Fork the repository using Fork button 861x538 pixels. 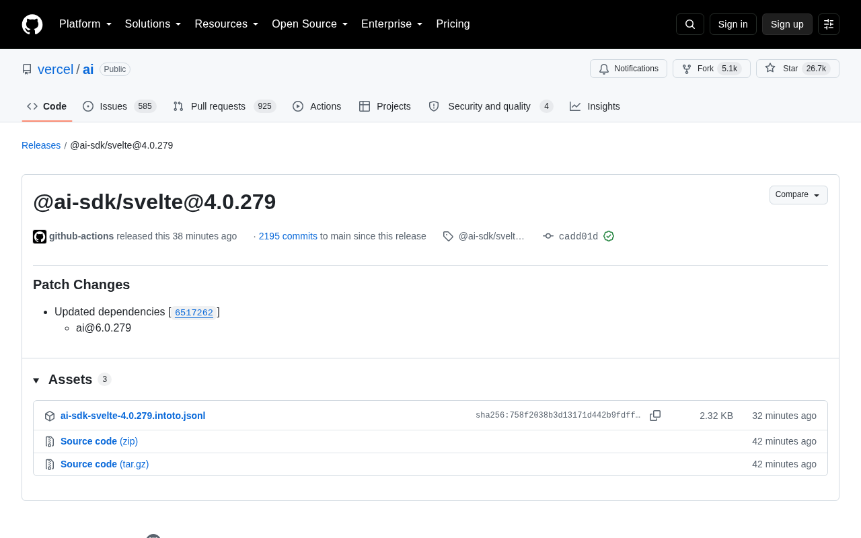pyautogui.click(x=712, y=69)
